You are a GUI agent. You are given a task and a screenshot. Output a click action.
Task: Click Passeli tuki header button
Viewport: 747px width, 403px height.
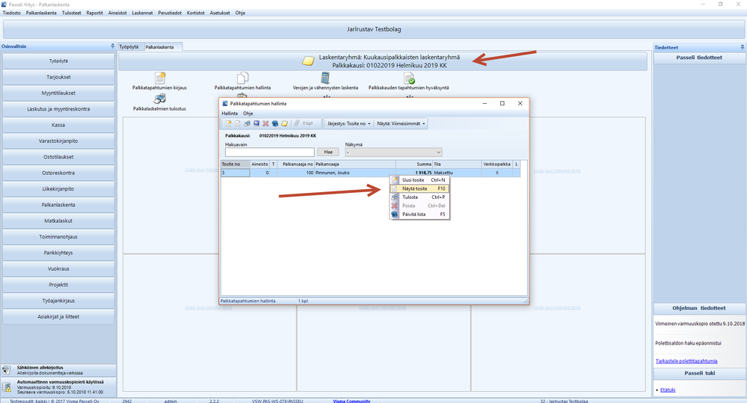(x=699, y=373)
